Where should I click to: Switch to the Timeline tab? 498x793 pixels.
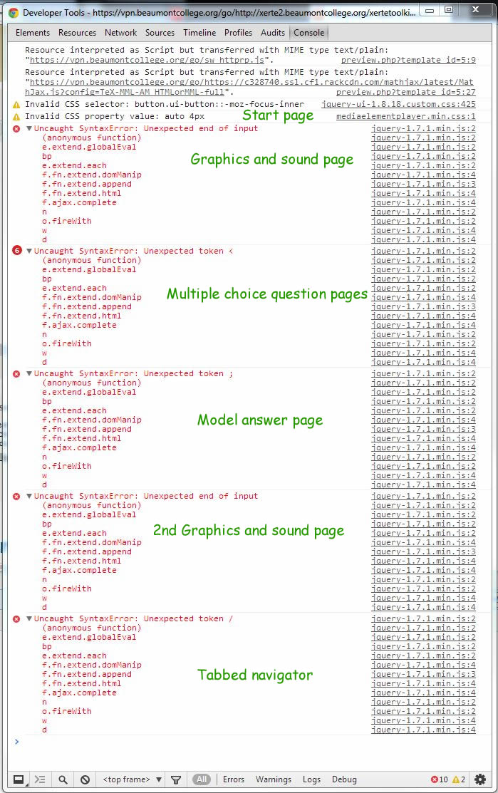(199, 32)
